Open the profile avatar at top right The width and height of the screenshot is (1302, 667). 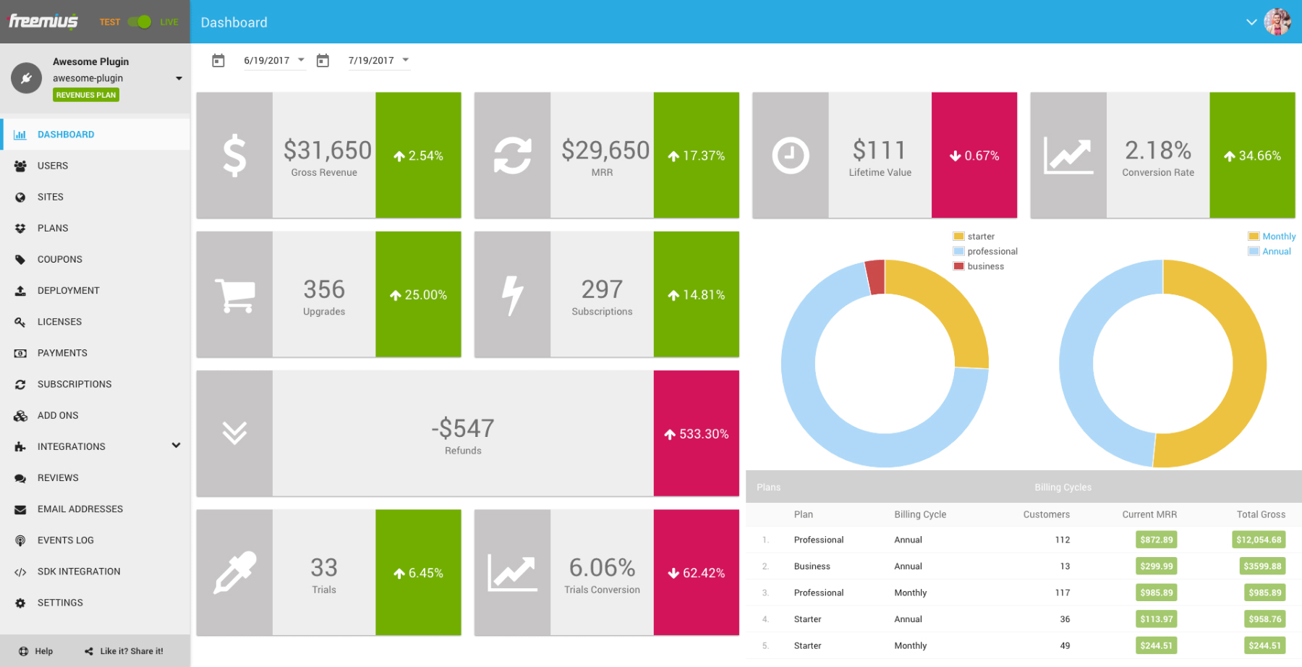[x=1279, y=21]
